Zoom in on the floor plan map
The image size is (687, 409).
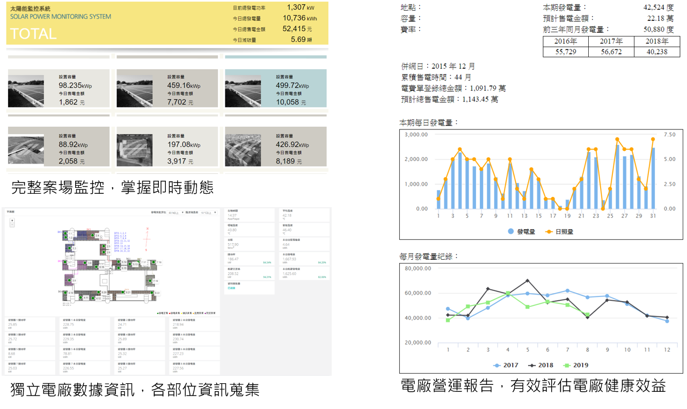tap(12, 220)
